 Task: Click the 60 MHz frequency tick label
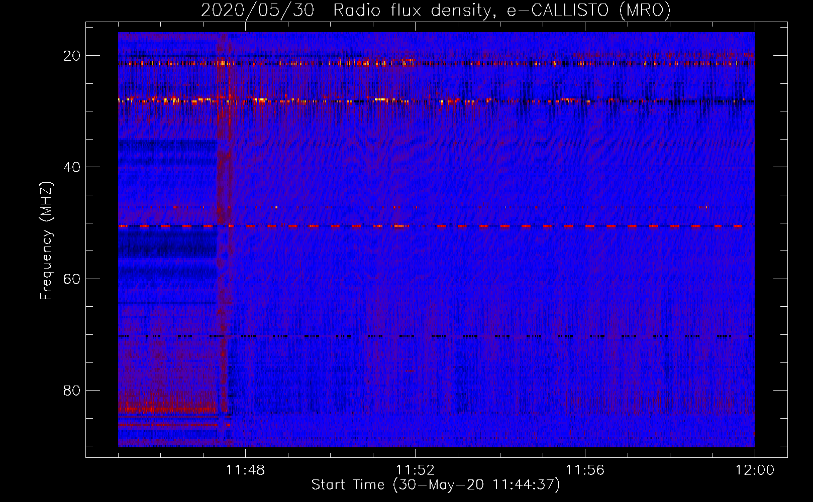coord(72,279)
